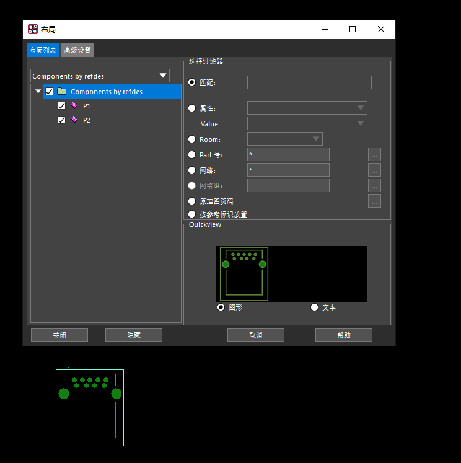
Task: Maximize the 布局 dialog window
Action: (x=353, y=29)
